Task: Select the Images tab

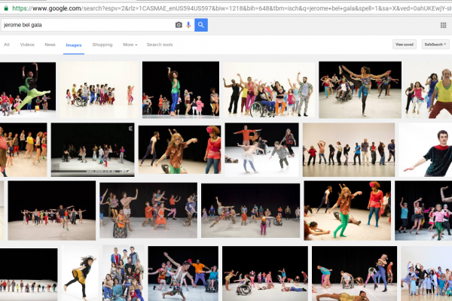Action: tap(74, 44)
